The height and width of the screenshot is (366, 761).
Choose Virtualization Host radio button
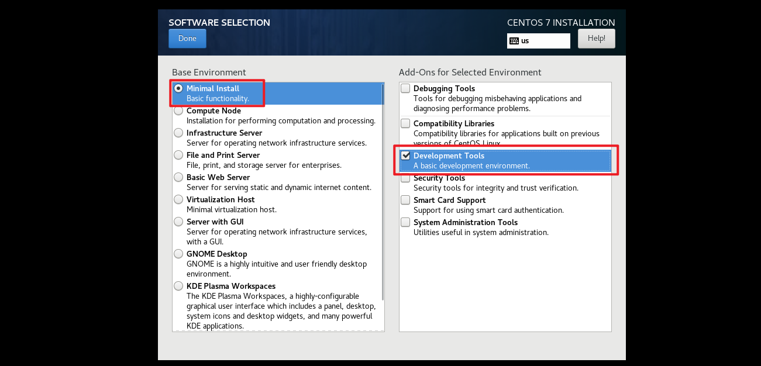[178, 199]
